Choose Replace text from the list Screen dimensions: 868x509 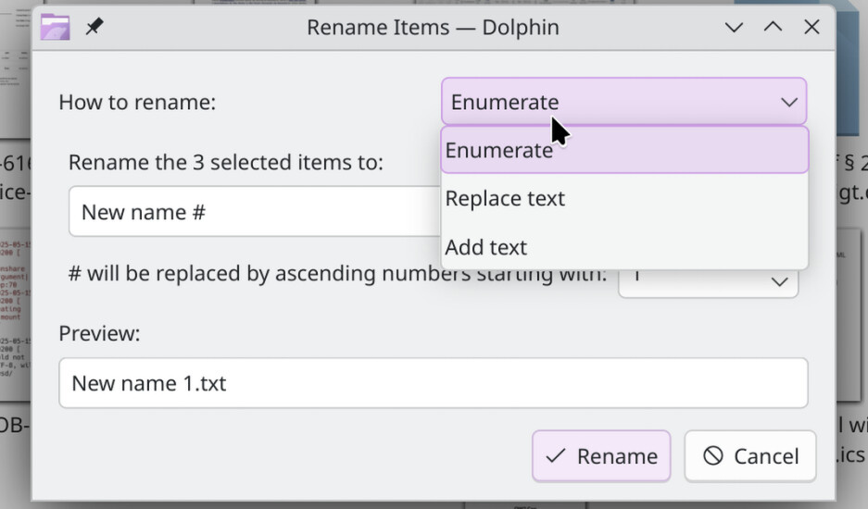coord(624,198)
